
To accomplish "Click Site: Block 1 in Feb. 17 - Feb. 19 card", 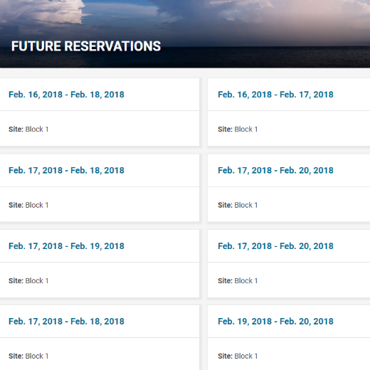I will pyautogui.click(x=28, y=281).
